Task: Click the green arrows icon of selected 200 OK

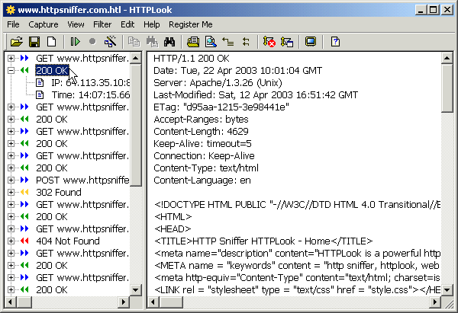Action: 24,71
